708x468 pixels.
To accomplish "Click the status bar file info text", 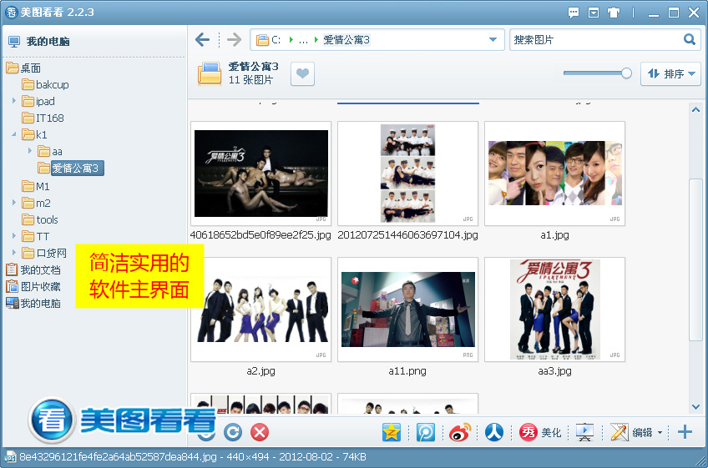I will [192, 456].
